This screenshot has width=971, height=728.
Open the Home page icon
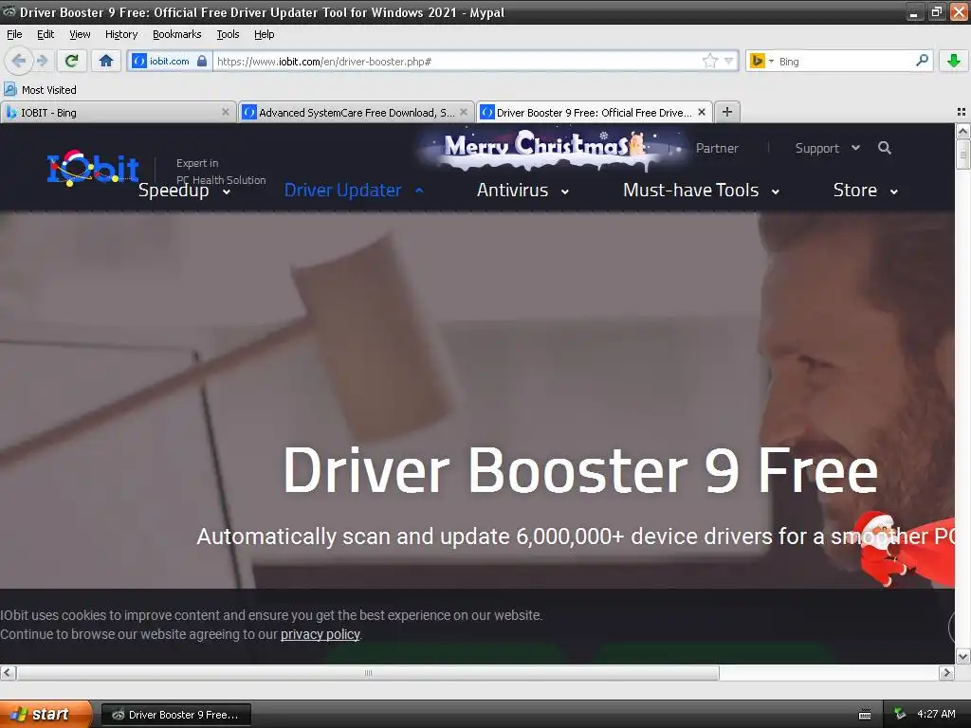(x=106, y=61)
